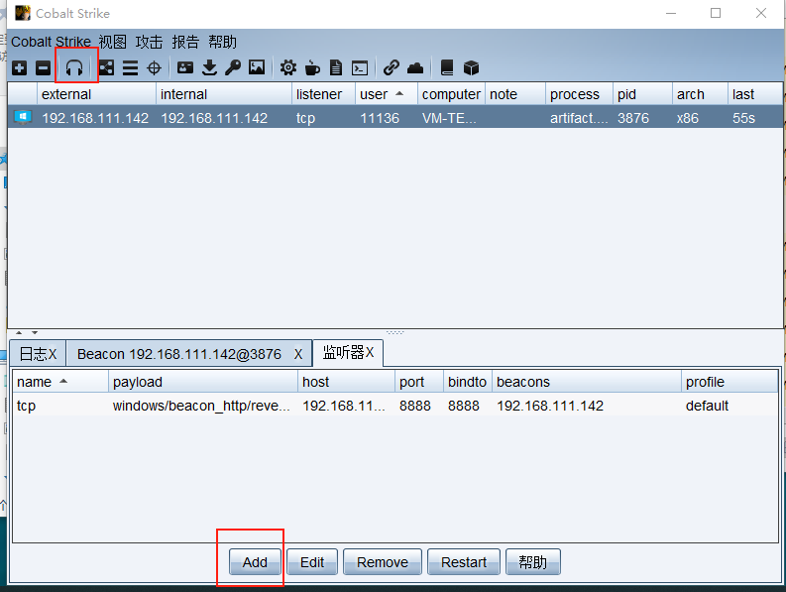786x592 pixels.
Task: Sort sessions by external column
Action: pyautogui.click(x=96, y=94)
